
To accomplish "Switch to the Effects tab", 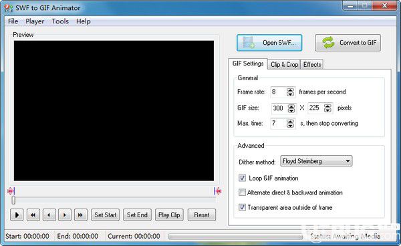I will [x=312, y=64].
